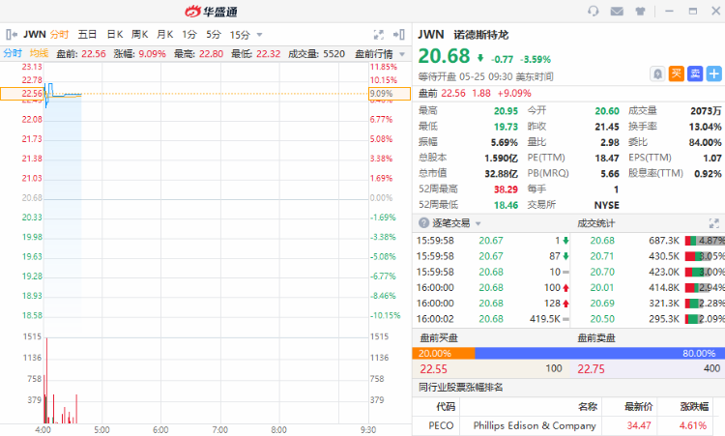Minimize the Huashengtong window
725x436 pixels.
click(669, 11)
